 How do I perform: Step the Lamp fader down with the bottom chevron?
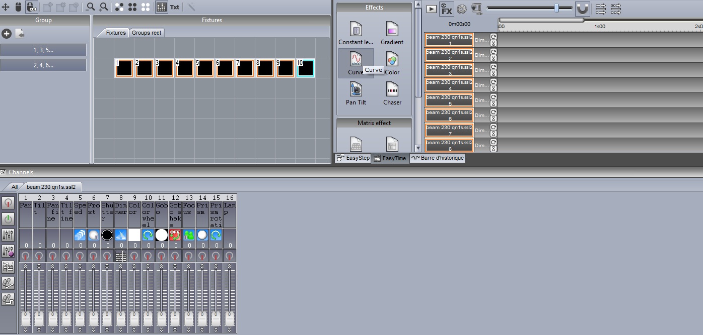coord(230,329)
